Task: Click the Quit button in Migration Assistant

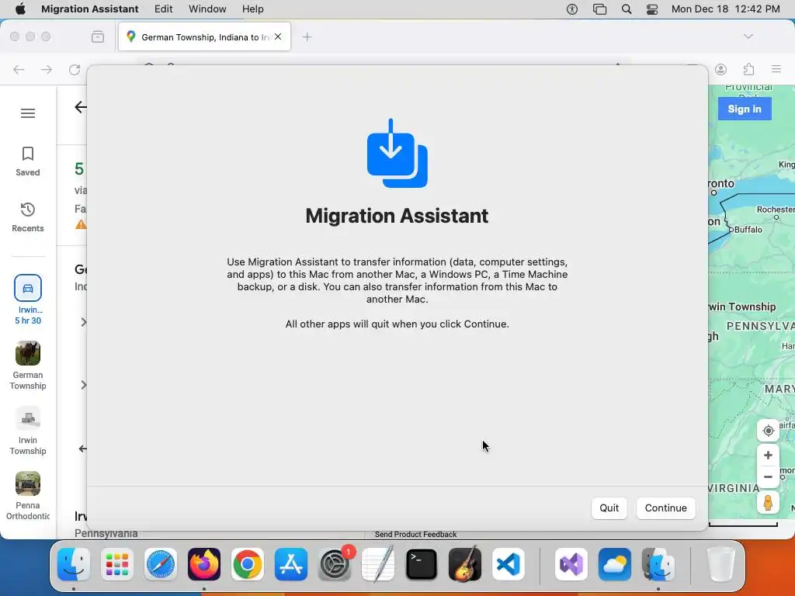Action: click(609, 508)
